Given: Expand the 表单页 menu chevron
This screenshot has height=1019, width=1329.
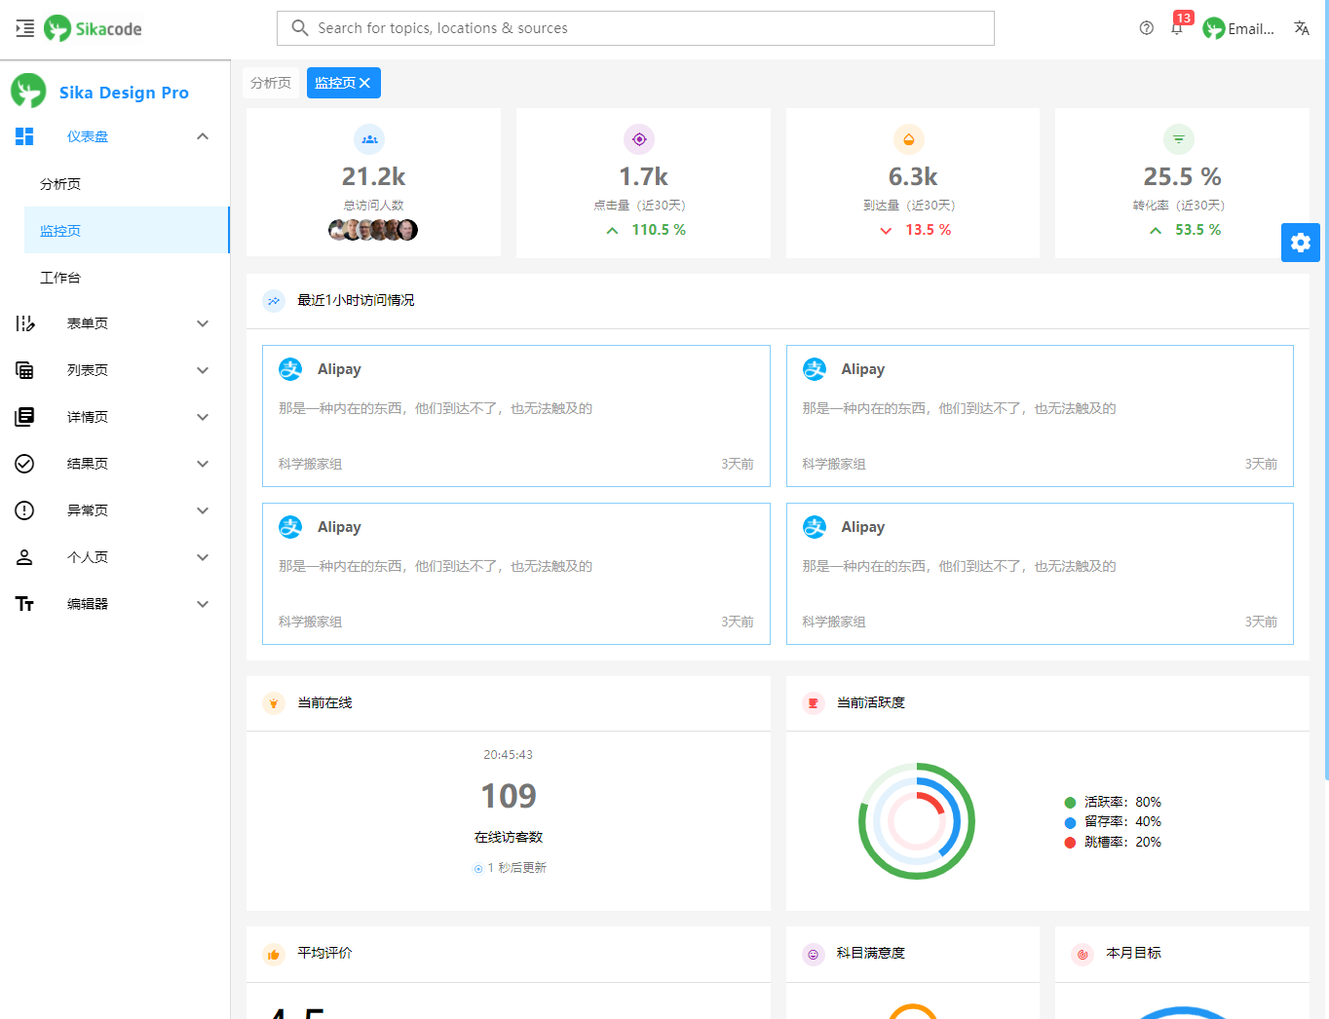Looking at the screenshot, I should (203, 323).
